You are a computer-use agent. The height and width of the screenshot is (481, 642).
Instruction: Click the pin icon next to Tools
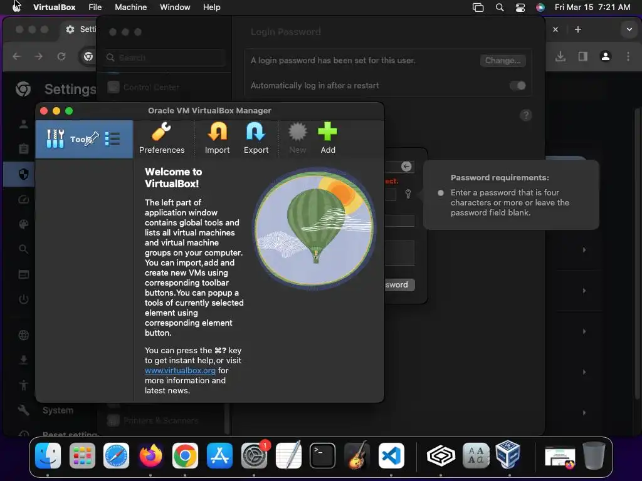(x=92, y=138)
